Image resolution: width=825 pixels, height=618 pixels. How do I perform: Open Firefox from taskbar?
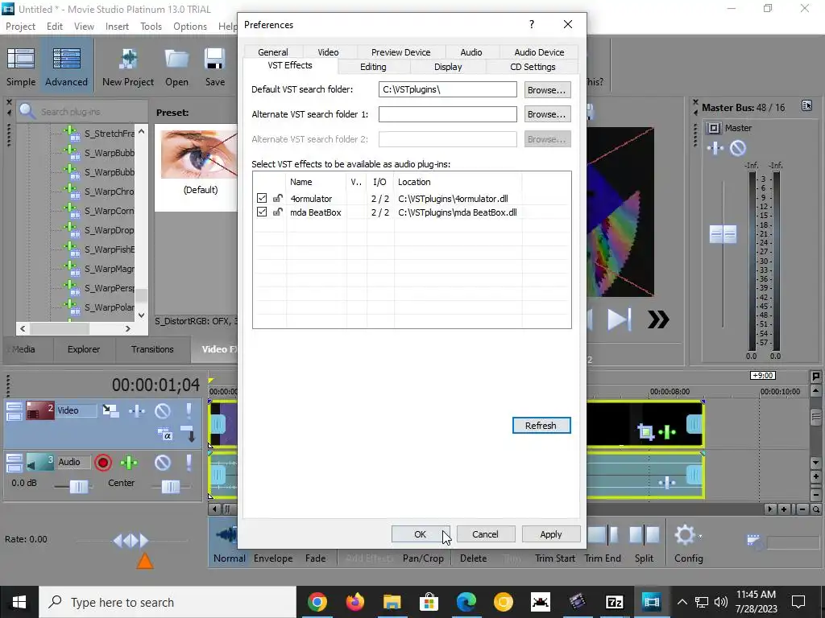pyautogui.click(x=355, y=602)
